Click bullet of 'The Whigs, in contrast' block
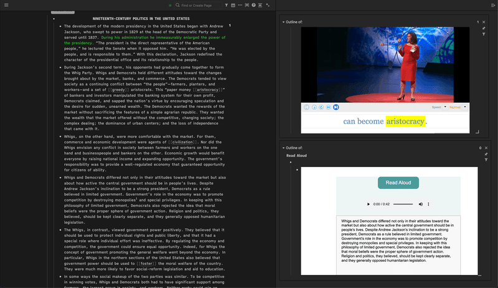The image size is (498, 288). point(60,230)
